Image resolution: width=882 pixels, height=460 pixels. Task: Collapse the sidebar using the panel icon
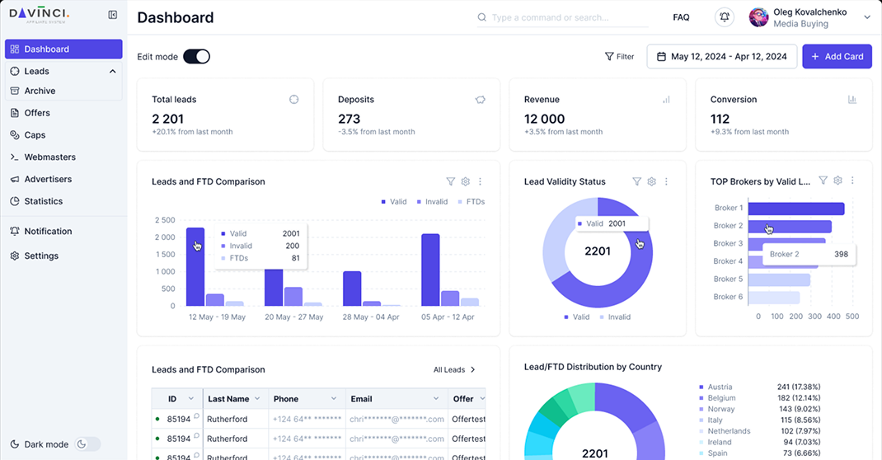[113, 15]
